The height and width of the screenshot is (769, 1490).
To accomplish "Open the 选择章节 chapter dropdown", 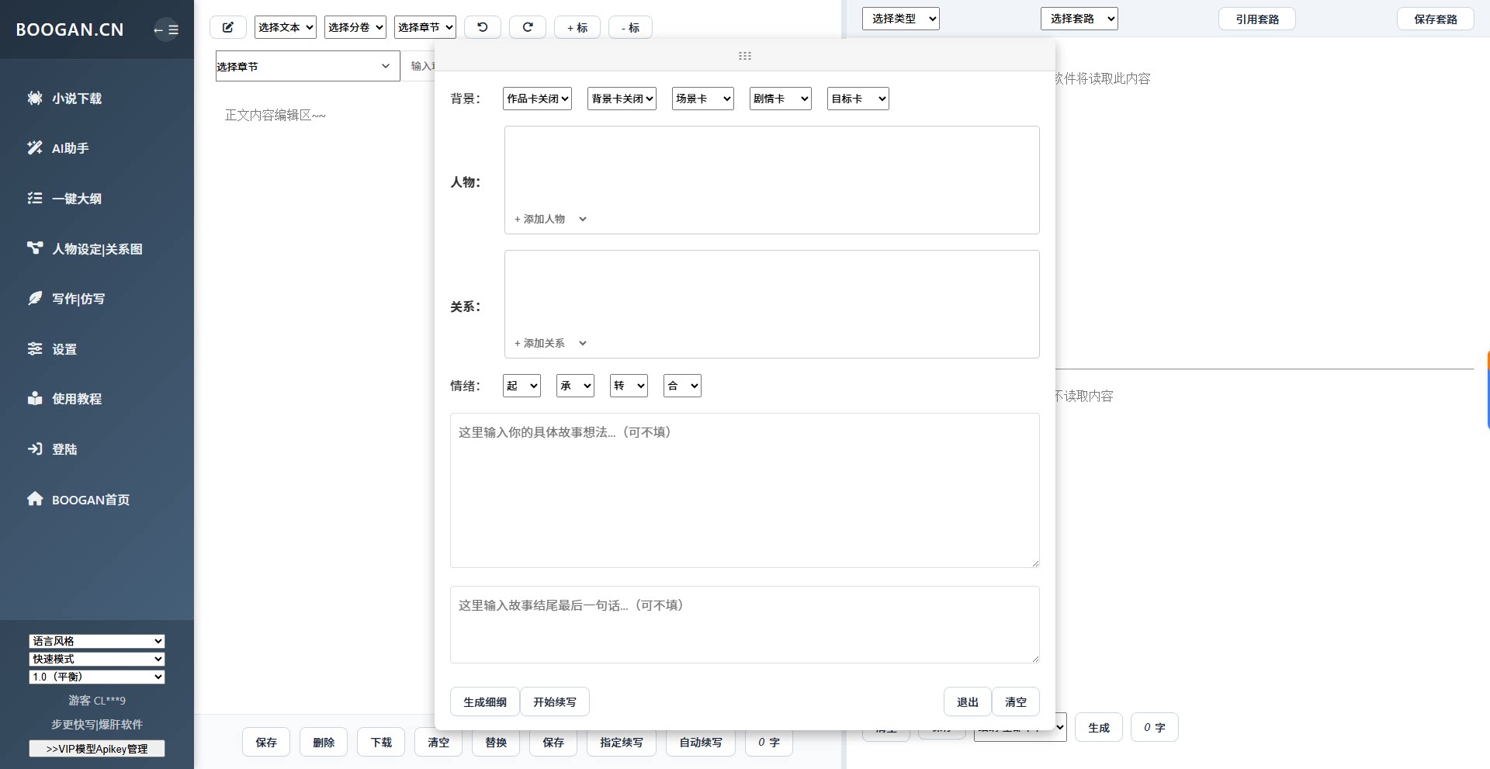I will pos(307,66).
